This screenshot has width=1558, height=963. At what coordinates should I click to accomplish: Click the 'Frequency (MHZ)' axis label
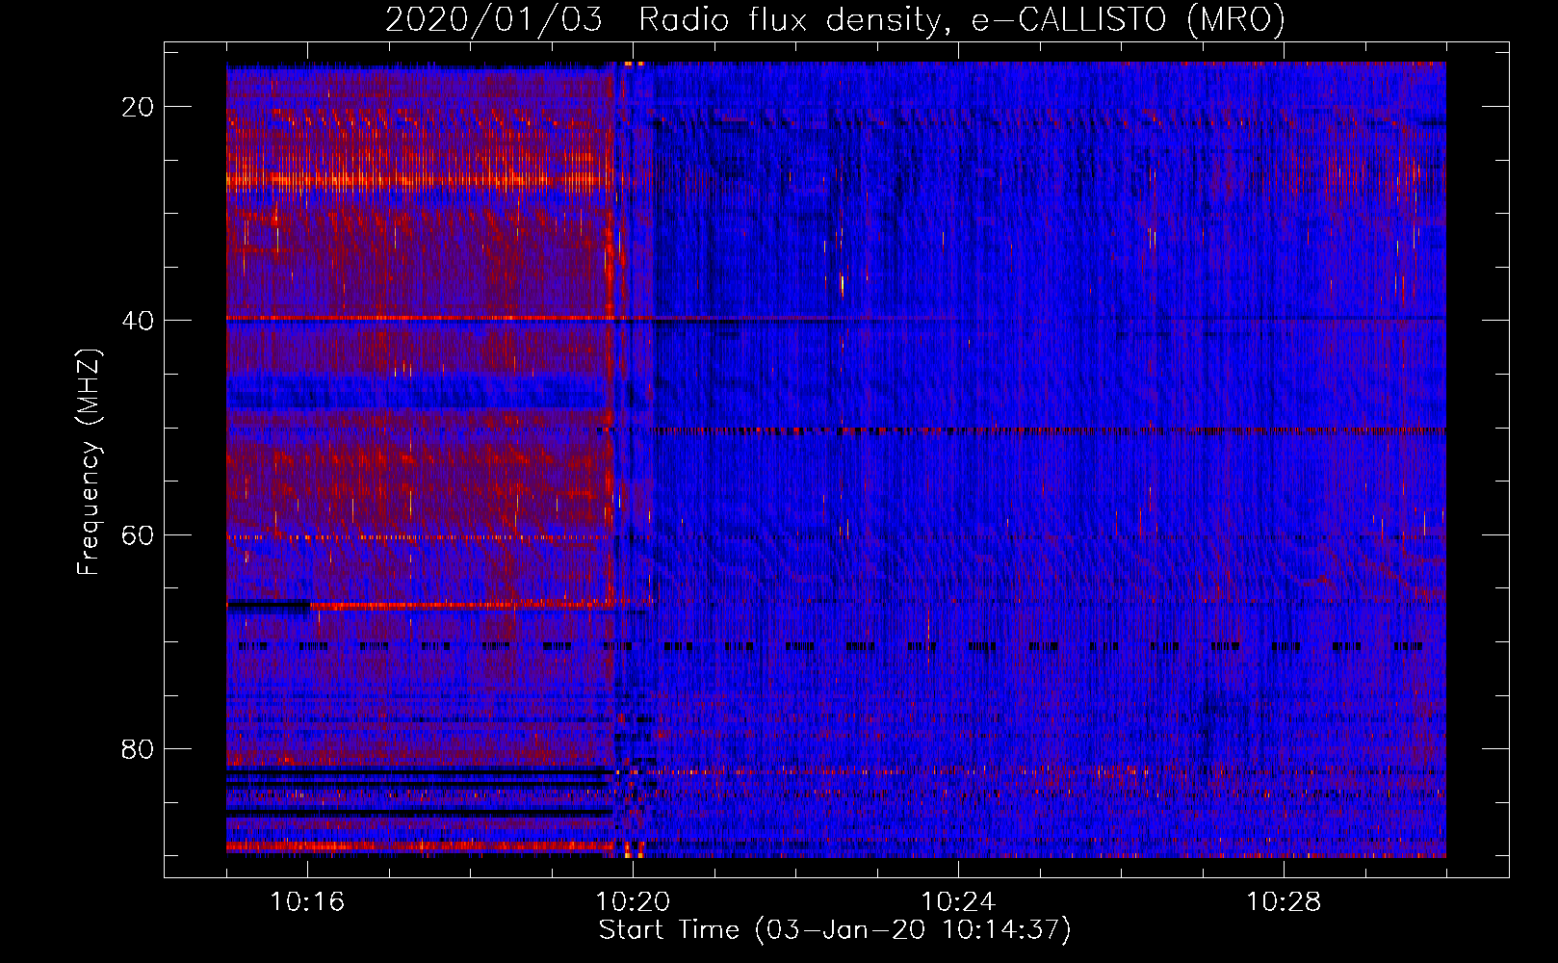click(89, 462)
